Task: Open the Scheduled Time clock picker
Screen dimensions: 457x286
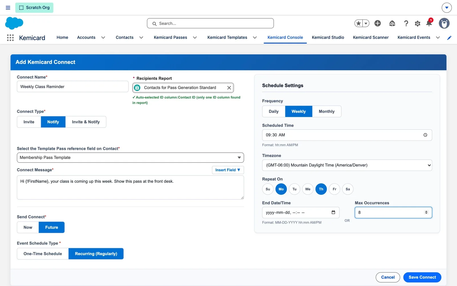Action: click(x=425, y=135)
